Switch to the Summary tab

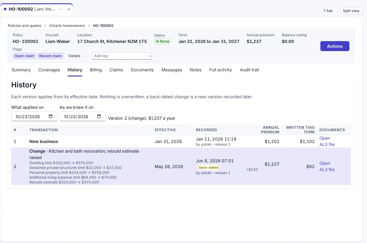(21, 70)
